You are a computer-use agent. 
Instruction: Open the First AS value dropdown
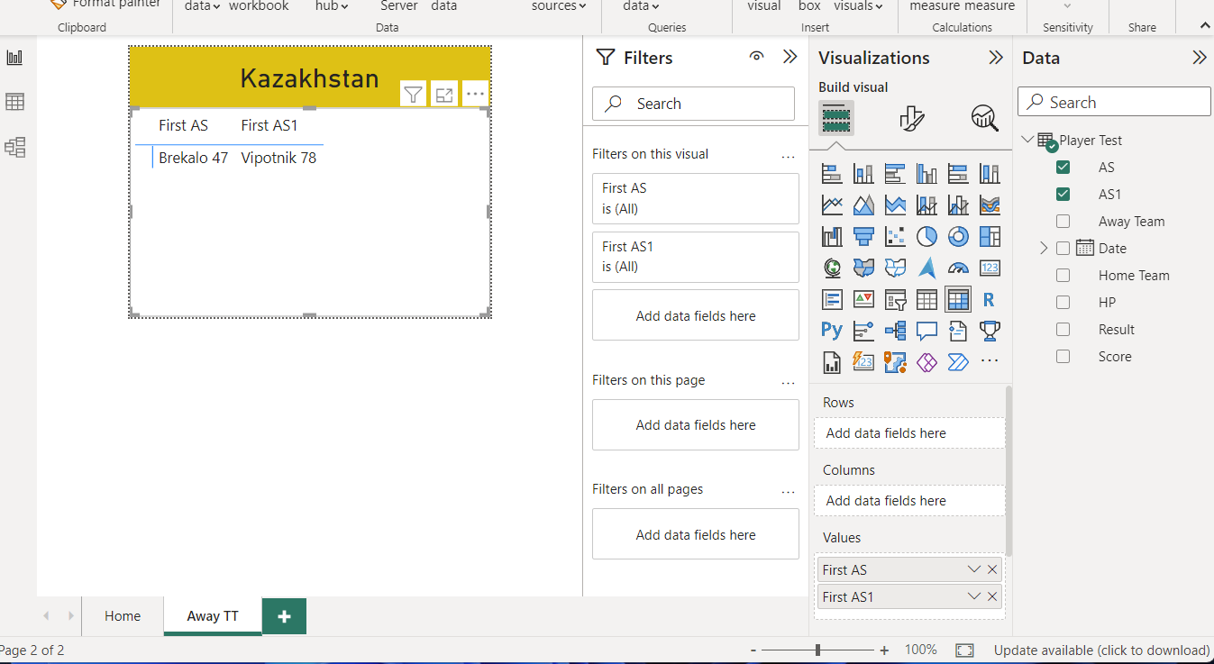coord(973,569)
